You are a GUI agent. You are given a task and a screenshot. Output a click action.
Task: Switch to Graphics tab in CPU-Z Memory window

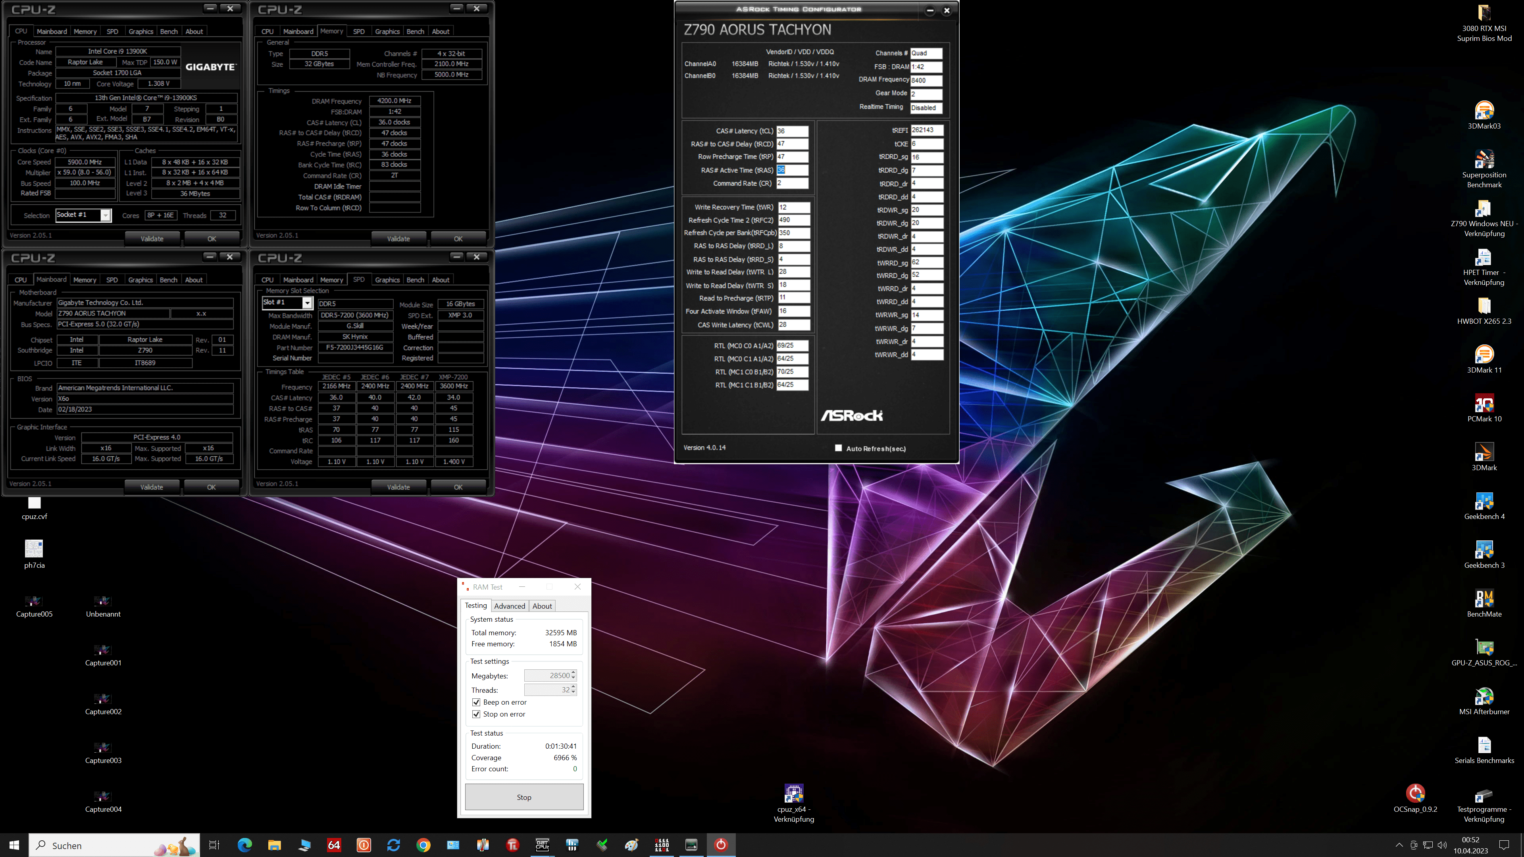[387, 31]
